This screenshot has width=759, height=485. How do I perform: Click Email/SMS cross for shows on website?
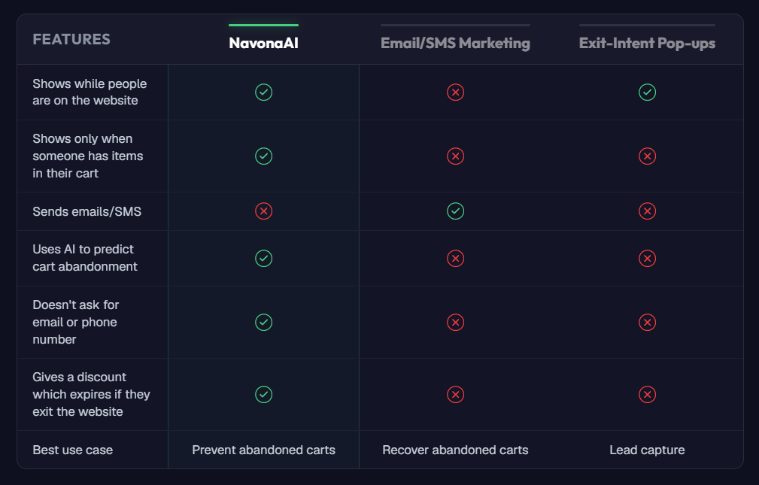(455, 92)
